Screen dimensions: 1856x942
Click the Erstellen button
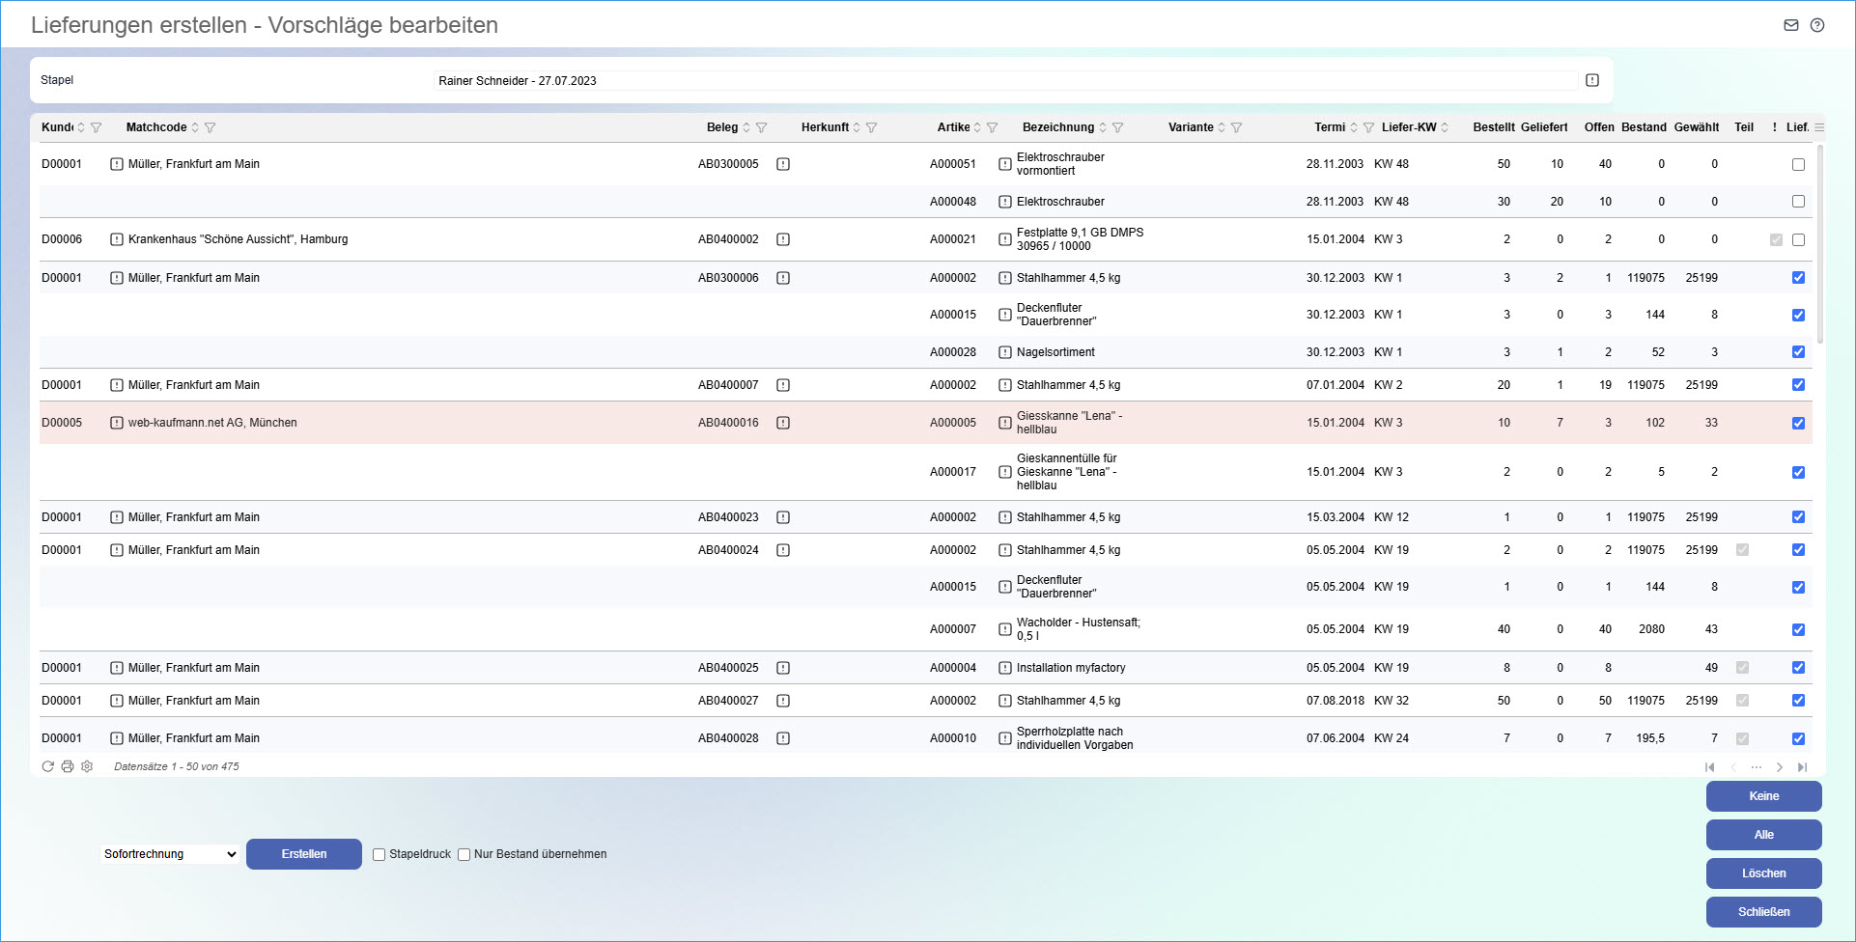point(304,854)
